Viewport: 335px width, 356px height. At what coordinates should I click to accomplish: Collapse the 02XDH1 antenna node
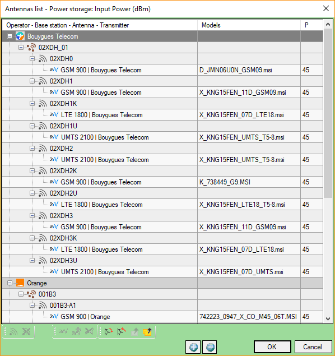point(32,81)
